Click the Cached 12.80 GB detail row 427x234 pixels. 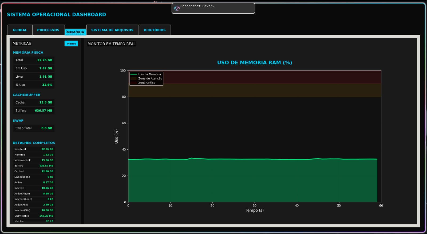[x=34, y=171]
